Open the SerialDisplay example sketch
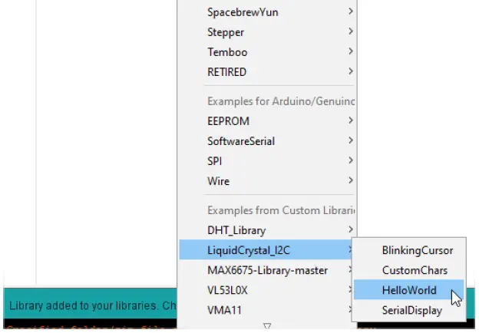479x333 pixels. [x=408, y=310]
